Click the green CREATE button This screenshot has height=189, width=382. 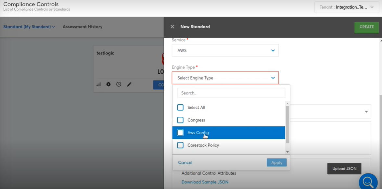pos(367,27)
